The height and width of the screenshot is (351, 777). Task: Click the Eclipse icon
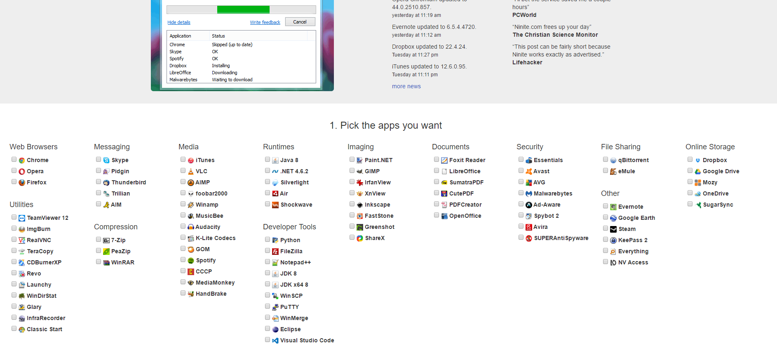pos(275,330)
